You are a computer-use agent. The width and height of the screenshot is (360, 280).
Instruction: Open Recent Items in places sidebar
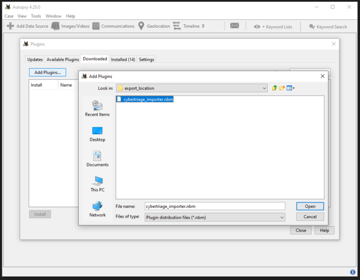tap(97, 109)
